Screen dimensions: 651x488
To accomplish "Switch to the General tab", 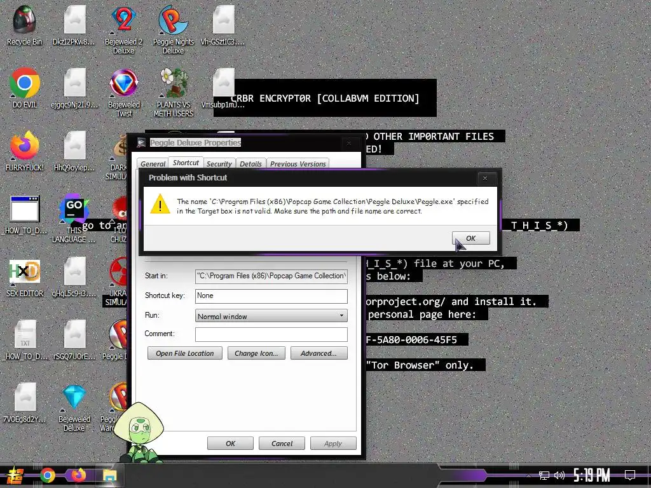I will [153, 164].
